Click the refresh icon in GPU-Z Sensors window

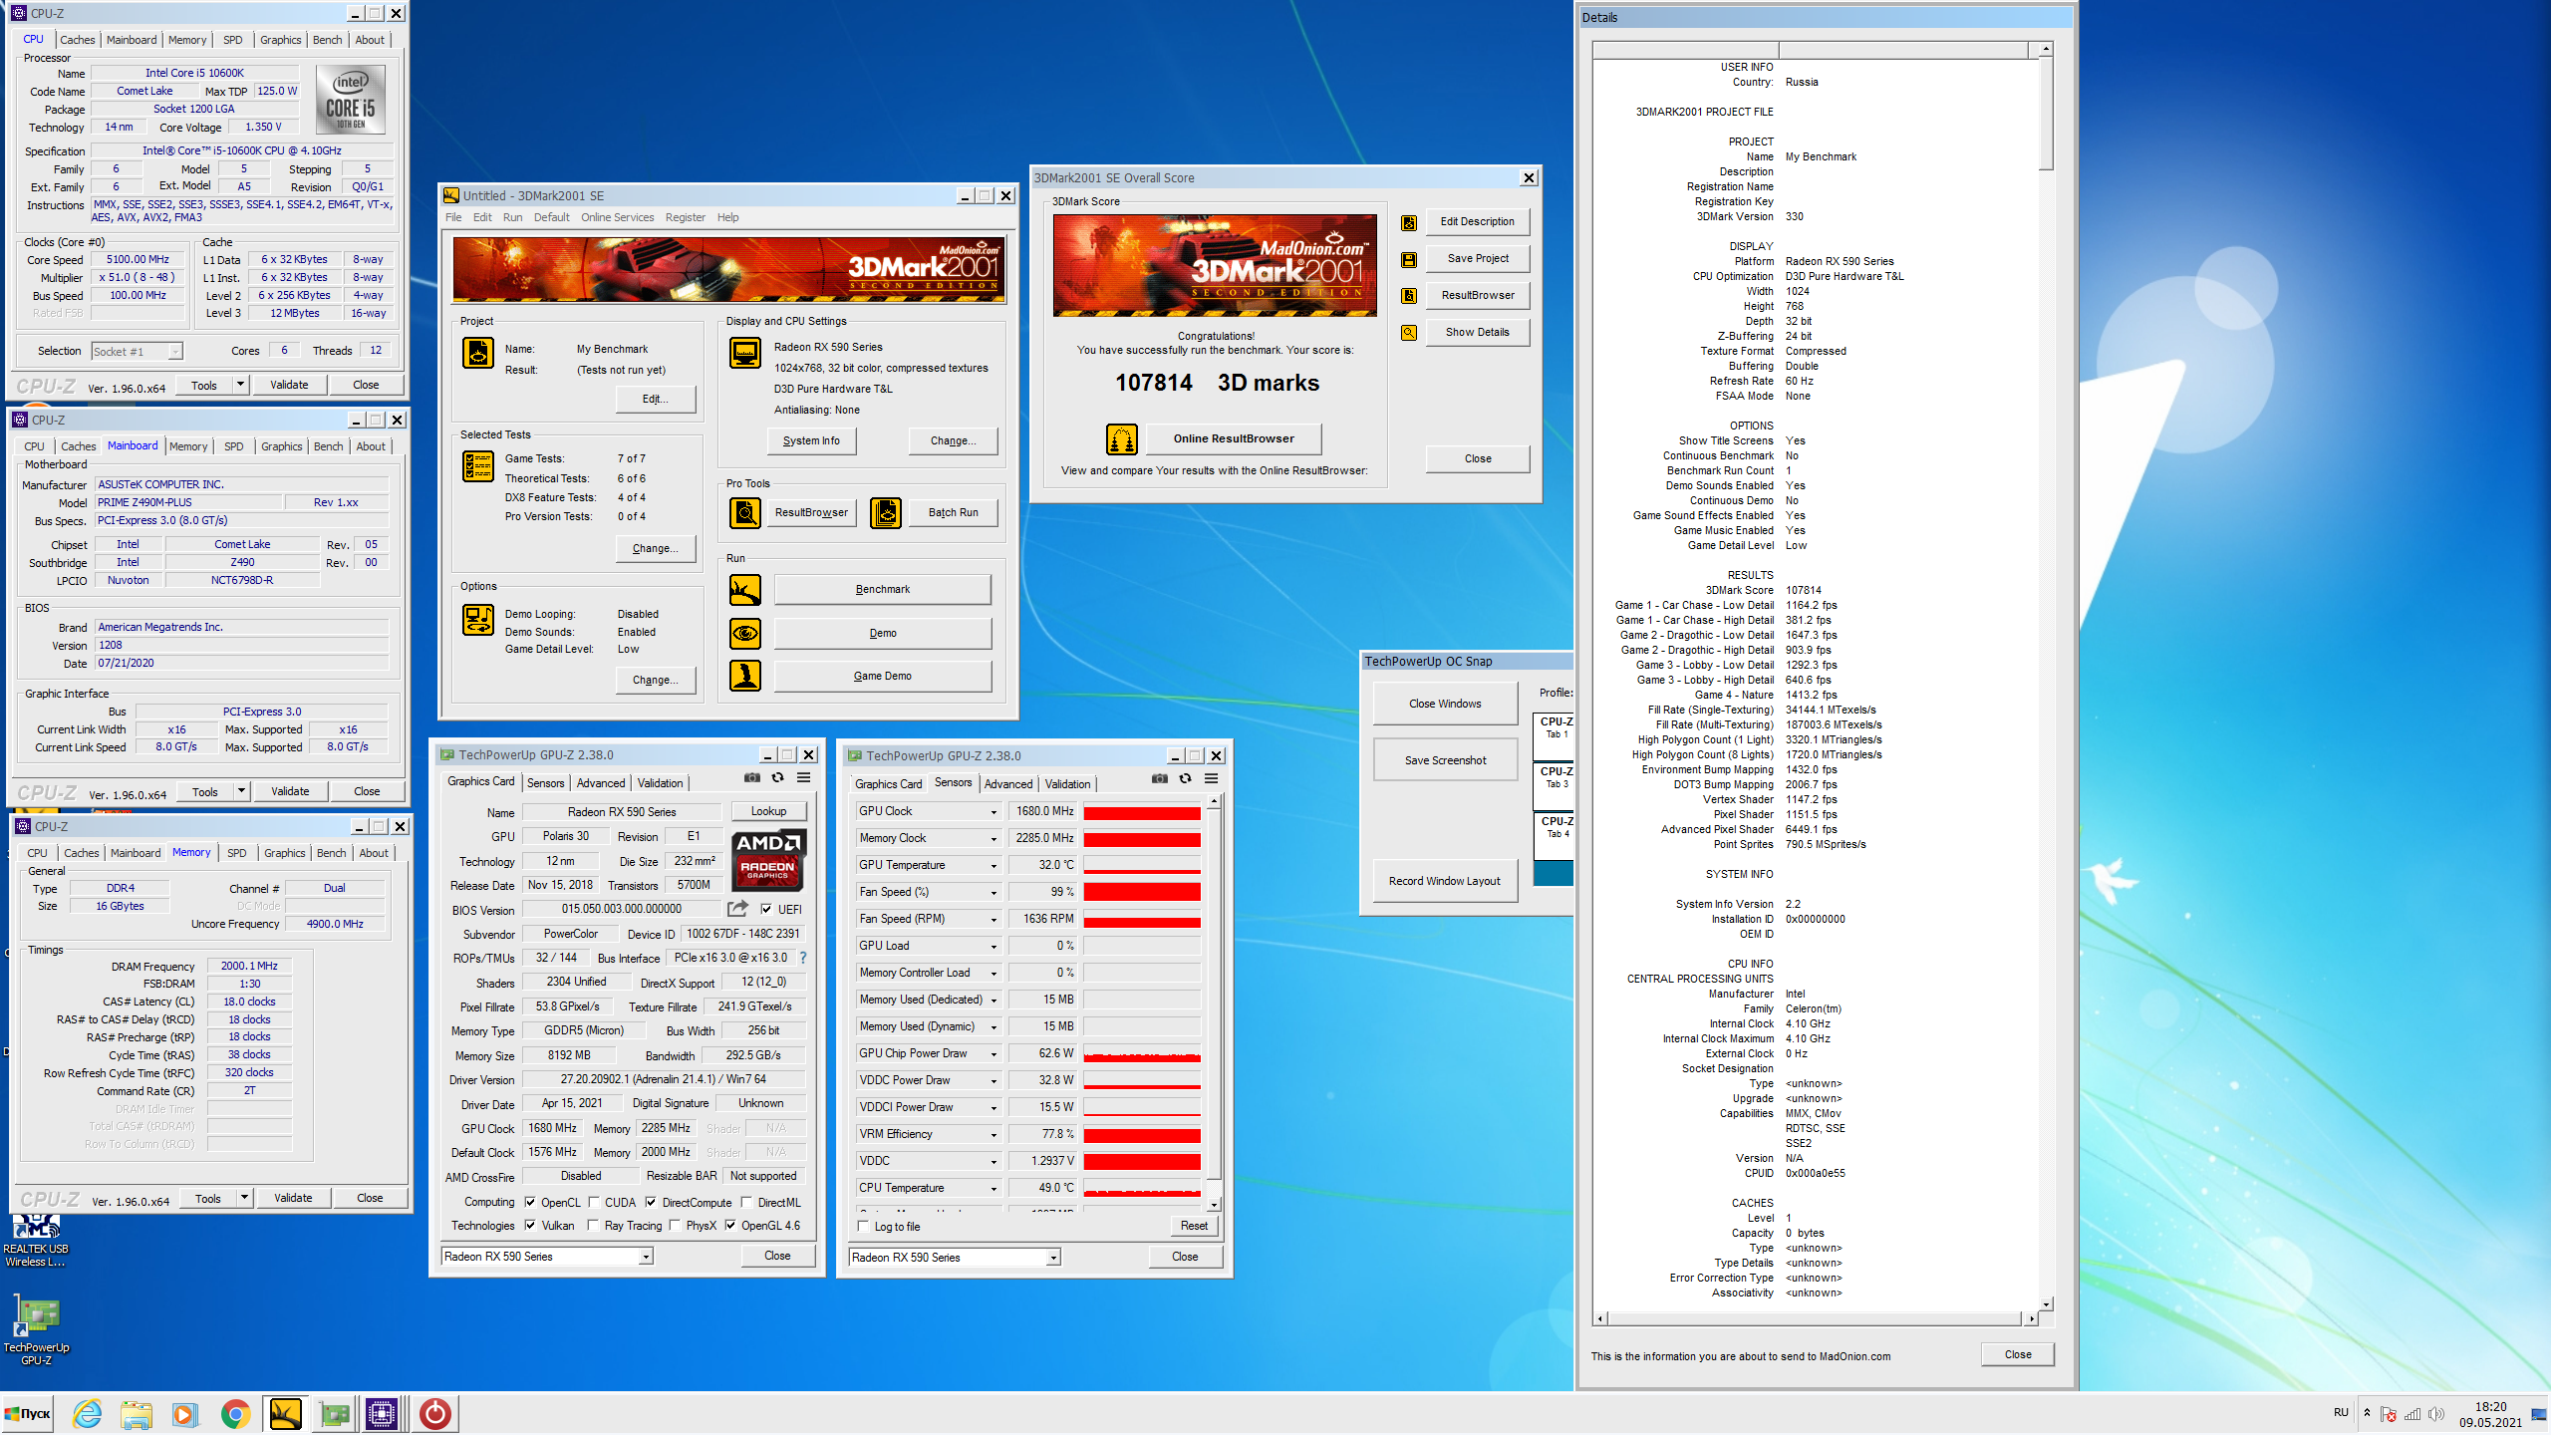1186,778
